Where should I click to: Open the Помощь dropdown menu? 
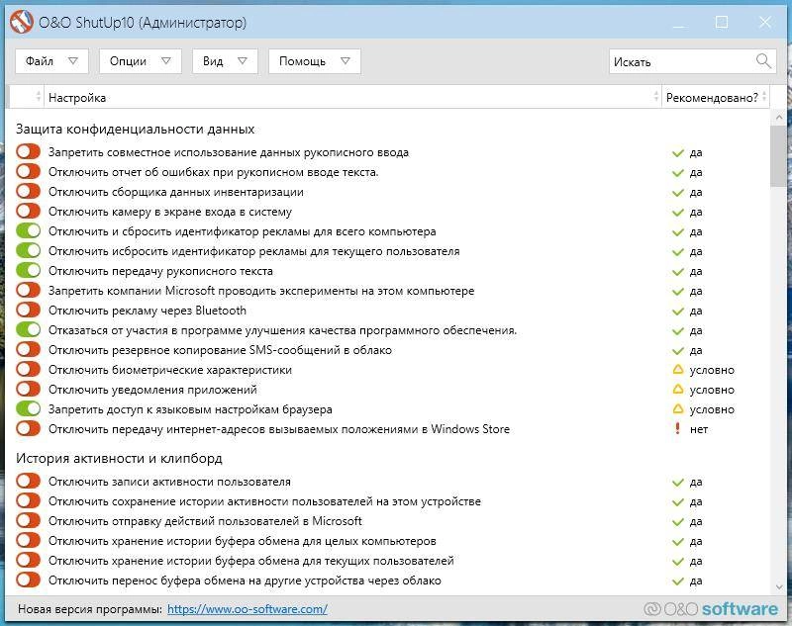pos(314,61)
